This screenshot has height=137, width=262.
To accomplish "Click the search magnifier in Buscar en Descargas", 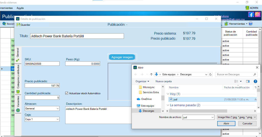I will (x=255, y=74).
